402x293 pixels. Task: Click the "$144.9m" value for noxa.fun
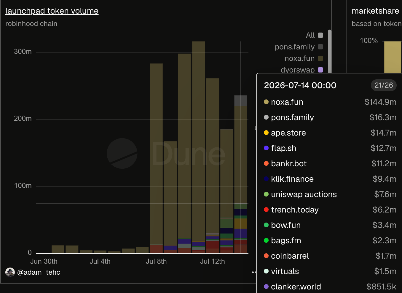coord(380,102)
